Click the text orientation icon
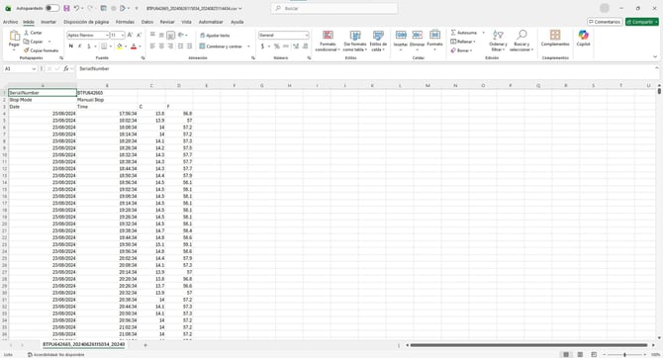This screenshot has width=663, height=358. coord(181,35)
